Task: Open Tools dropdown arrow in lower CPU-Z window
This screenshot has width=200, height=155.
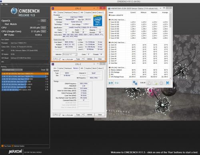Action: [83, 115]
